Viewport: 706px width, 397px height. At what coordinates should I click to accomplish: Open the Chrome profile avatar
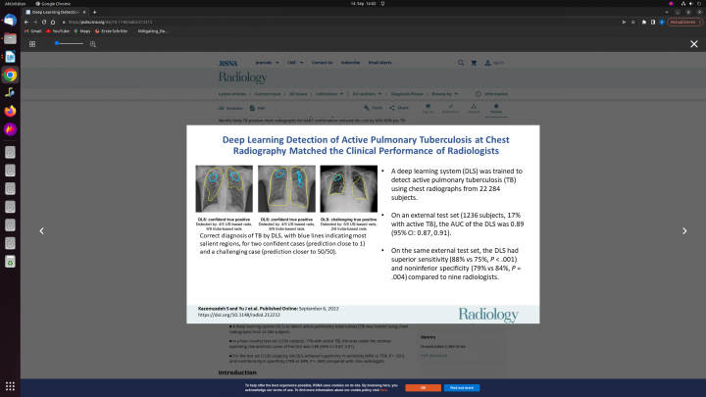point(662,22)
